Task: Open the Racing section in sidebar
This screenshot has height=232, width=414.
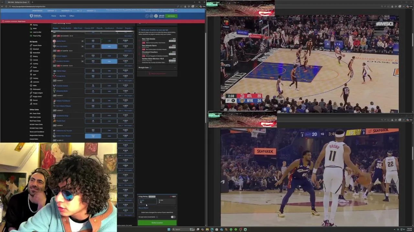Action: coord(35,25)
